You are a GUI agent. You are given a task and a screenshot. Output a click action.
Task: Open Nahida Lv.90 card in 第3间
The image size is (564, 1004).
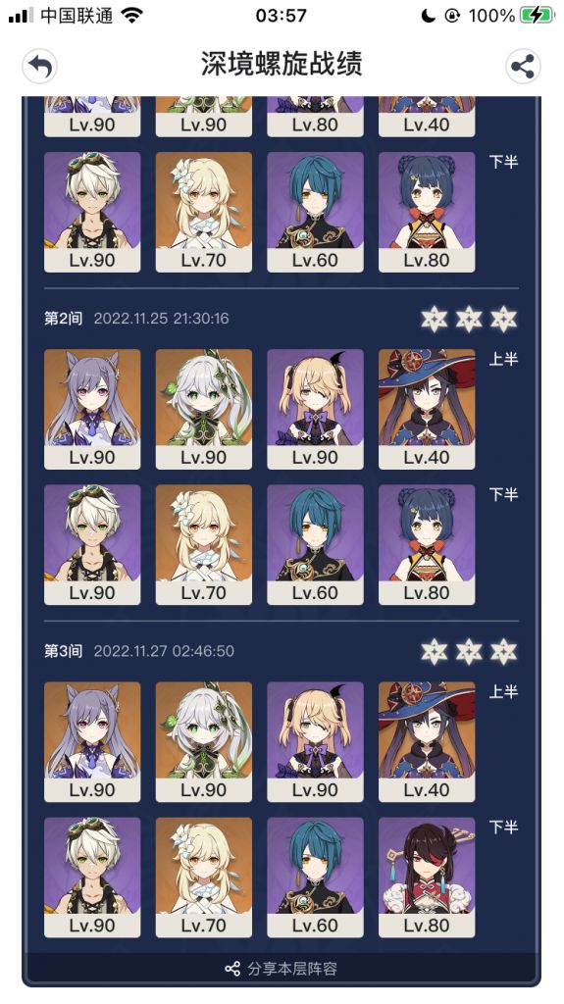point(204,742)
